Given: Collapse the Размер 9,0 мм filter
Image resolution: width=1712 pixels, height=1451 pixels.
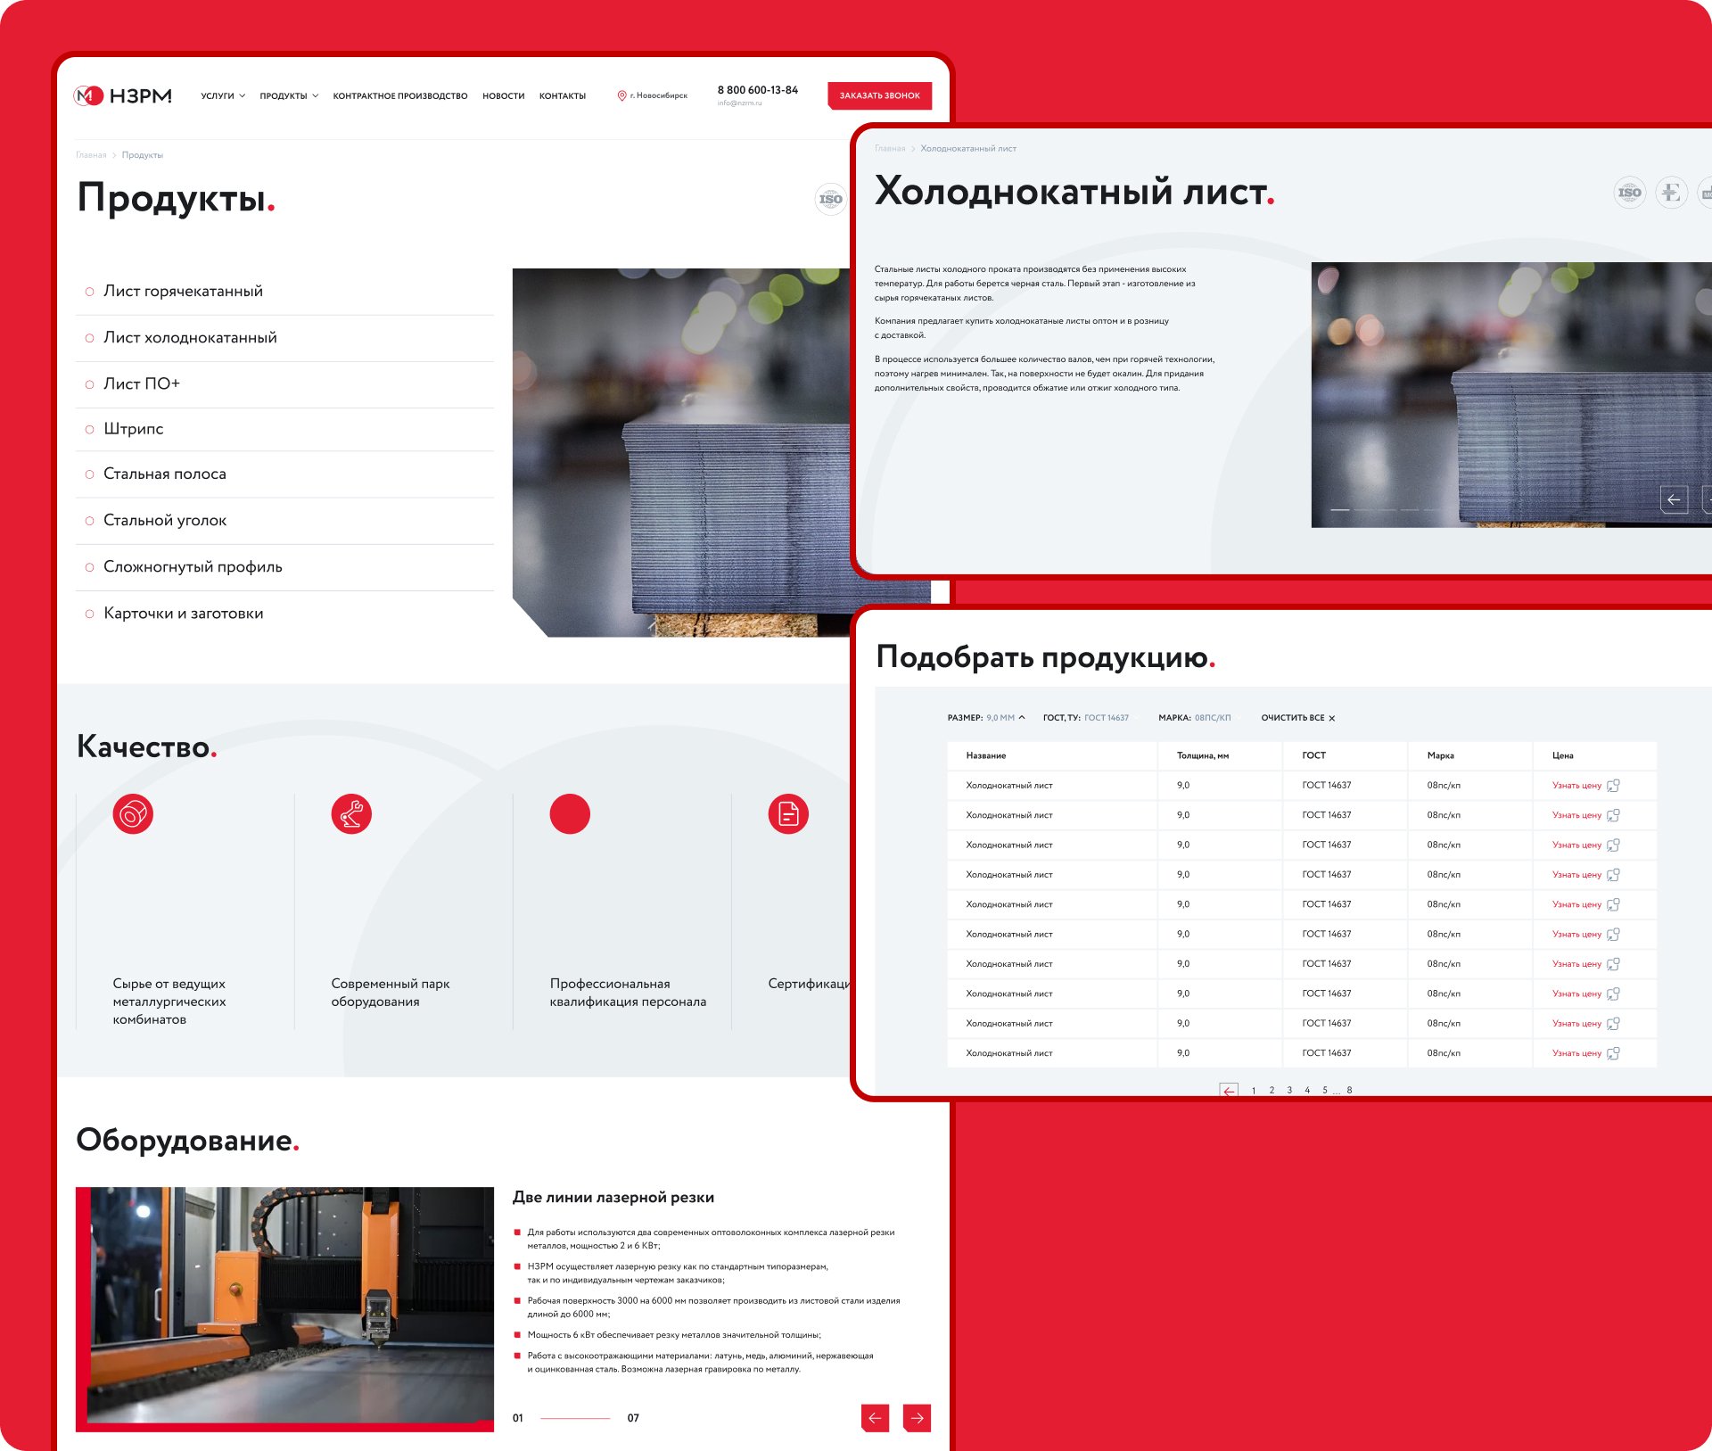Looking at the screenshot, I should [1022, 717].
